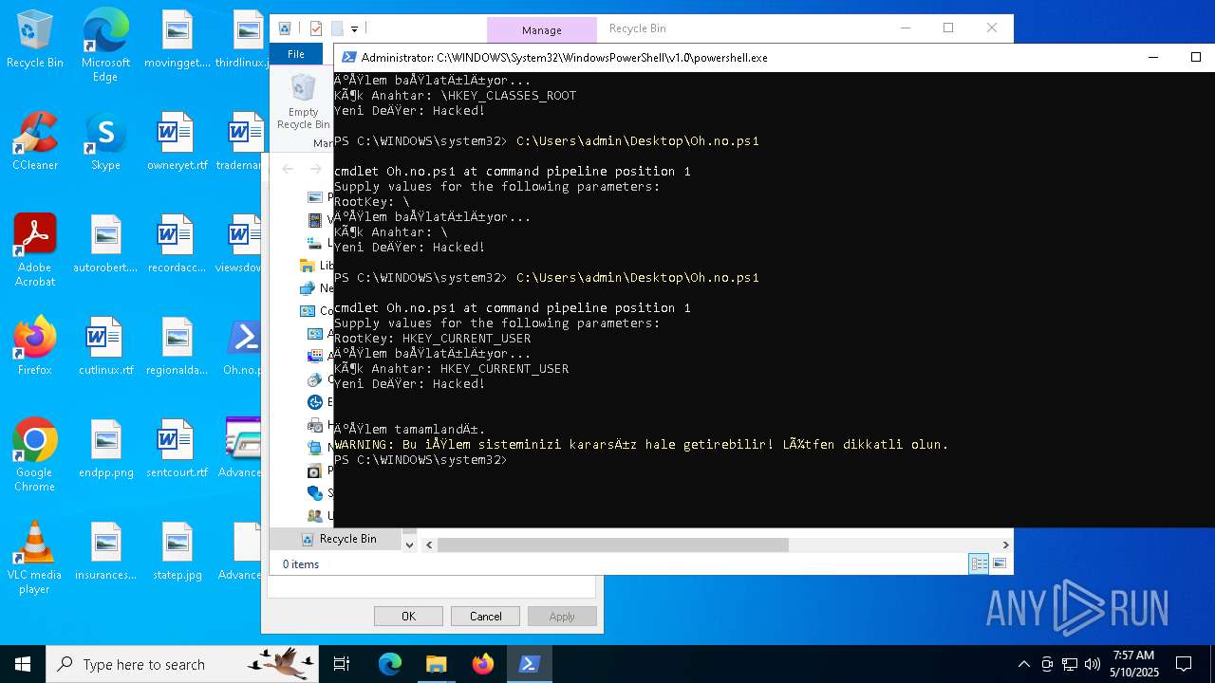Switch Explorer to large icons view layout
1215x683 pixels.
999,563
